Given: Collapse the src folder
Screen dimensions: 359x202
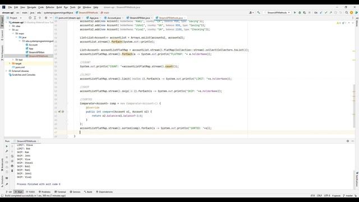Looking at the screenshot, I should pyautogui.click(x=10, y=30).
